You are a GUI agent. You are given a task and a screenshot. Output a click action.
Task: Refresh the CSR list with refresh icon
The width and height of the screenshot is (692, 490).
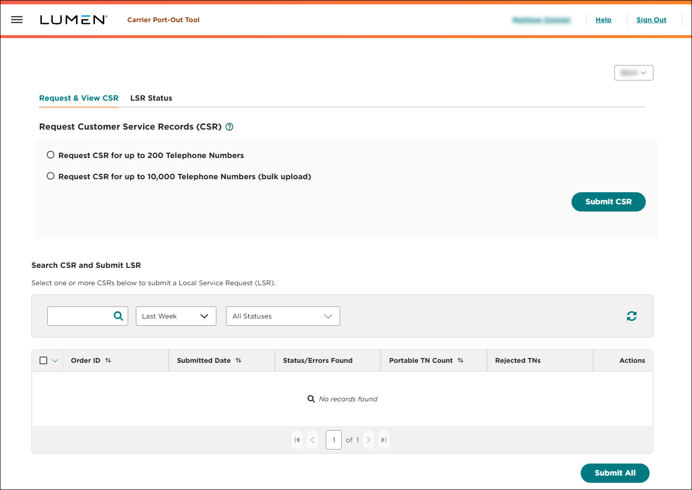pos(632,316)
